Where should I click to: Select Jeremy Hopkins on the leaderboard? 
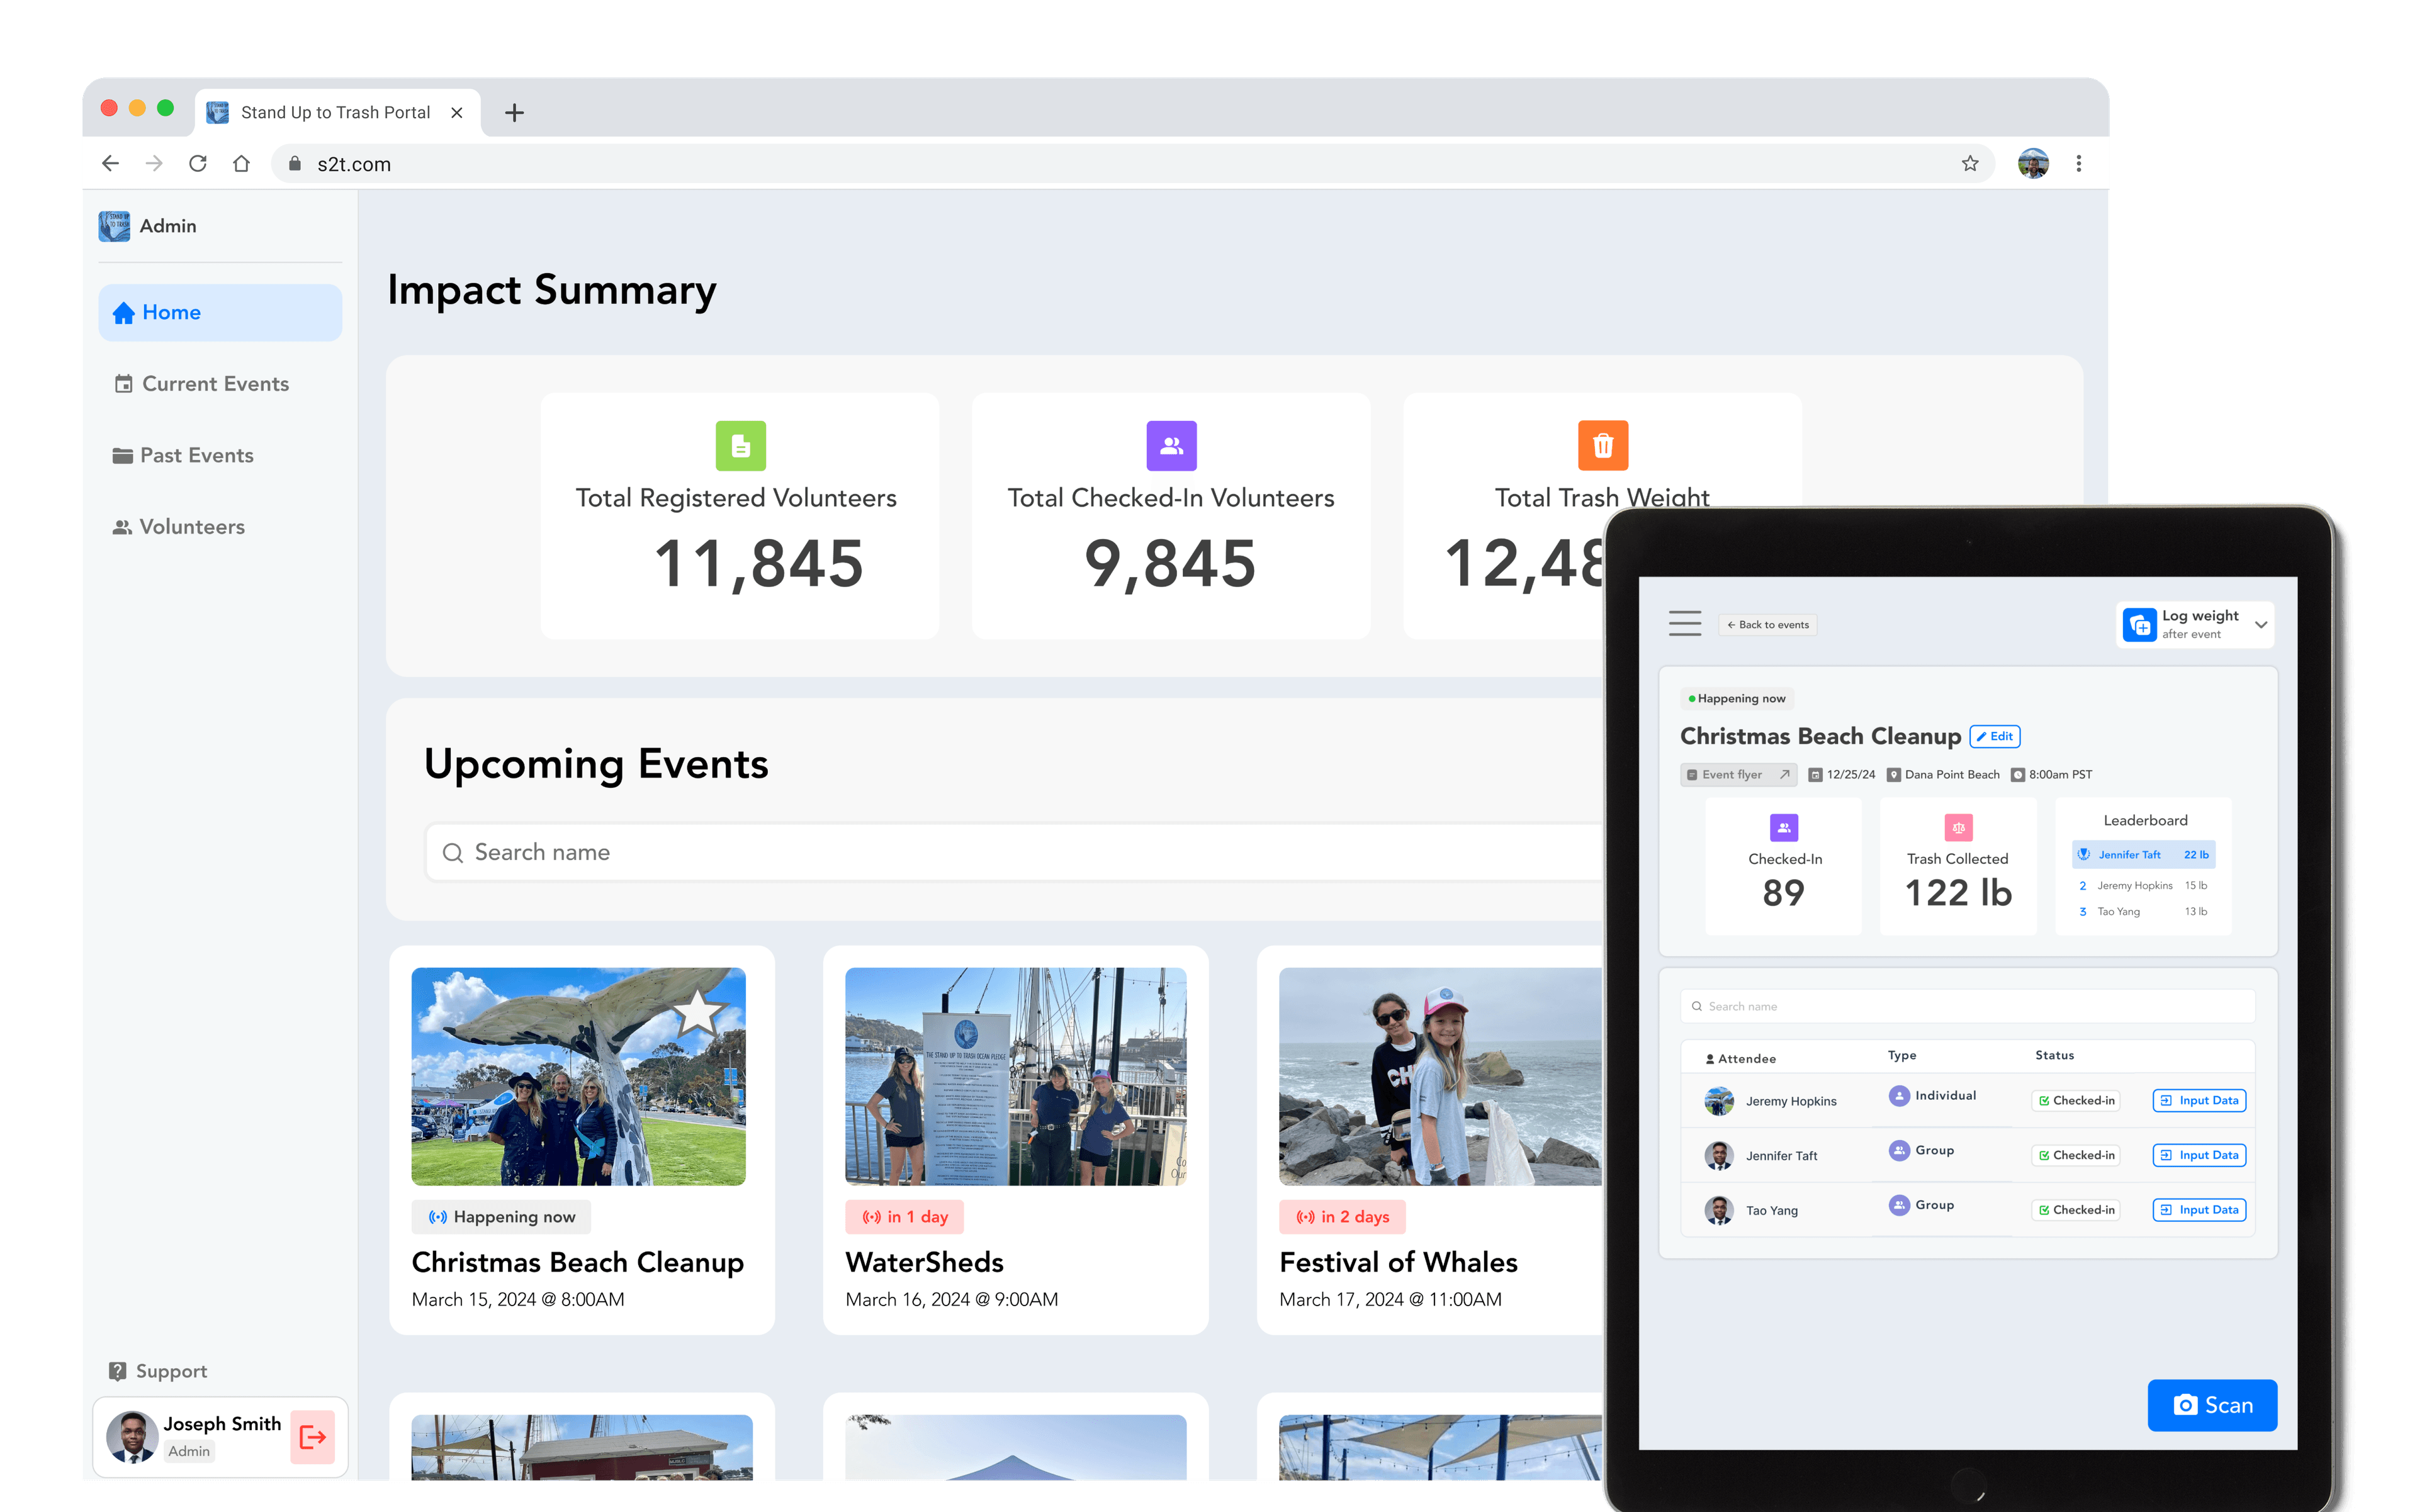[2144, 886]
